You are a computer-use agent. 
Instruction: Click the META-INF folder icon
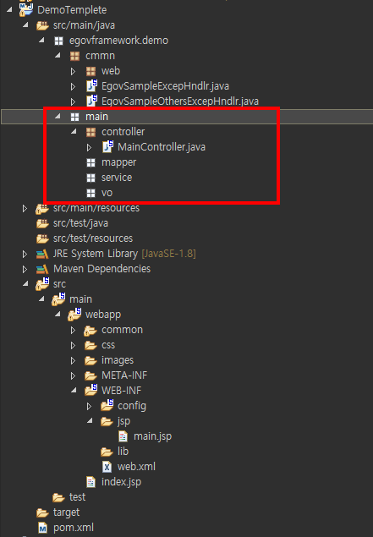(x=91, y=375)
